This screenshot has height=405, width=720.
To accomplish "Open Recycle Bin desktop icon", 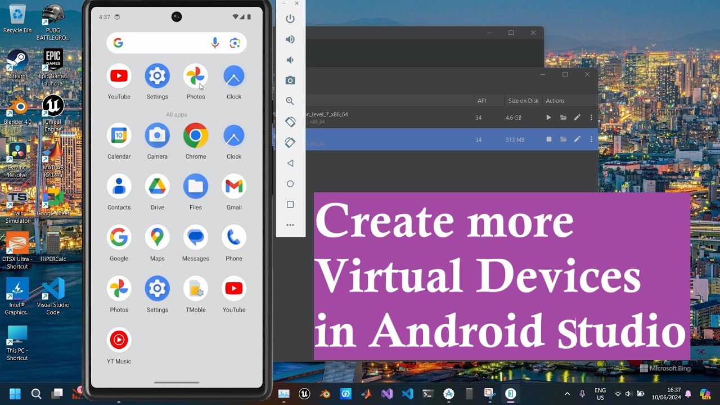I will click(17, 19).
